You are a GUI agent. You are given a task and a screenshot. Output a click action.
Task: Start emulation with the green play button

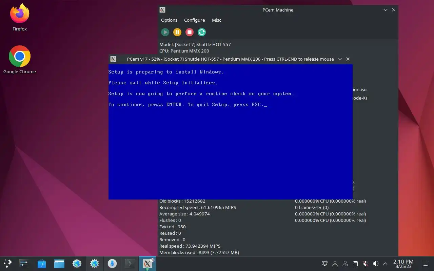click(x=165, y=32)
